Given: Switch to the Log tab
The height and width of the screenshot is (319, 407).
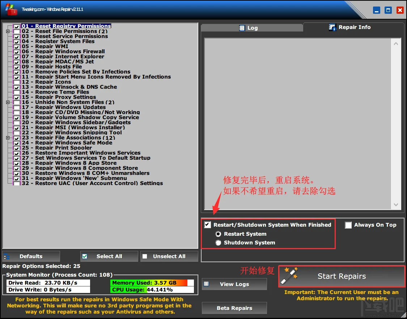Looking at the screenshot, I should 252,28.
